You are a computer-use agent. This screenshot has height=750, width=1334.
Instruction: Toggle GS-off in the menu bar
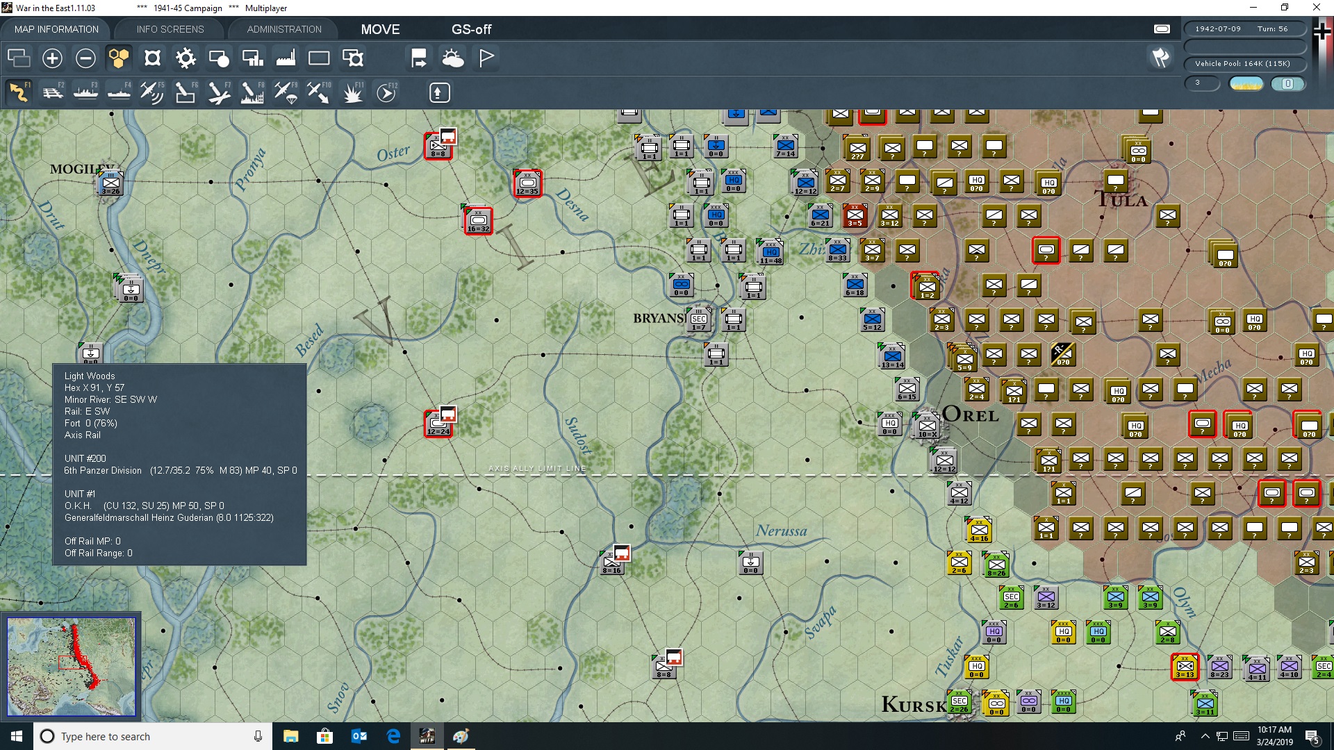coord(472,29)
